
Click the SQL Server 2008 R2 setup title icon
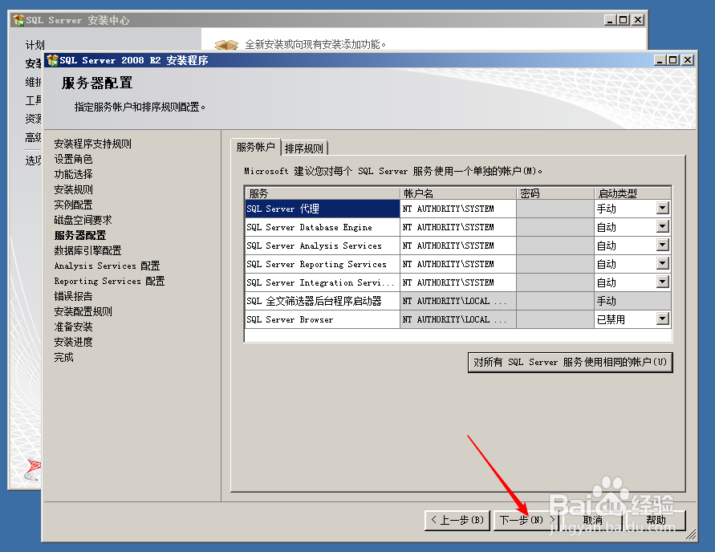click(52, 60)
